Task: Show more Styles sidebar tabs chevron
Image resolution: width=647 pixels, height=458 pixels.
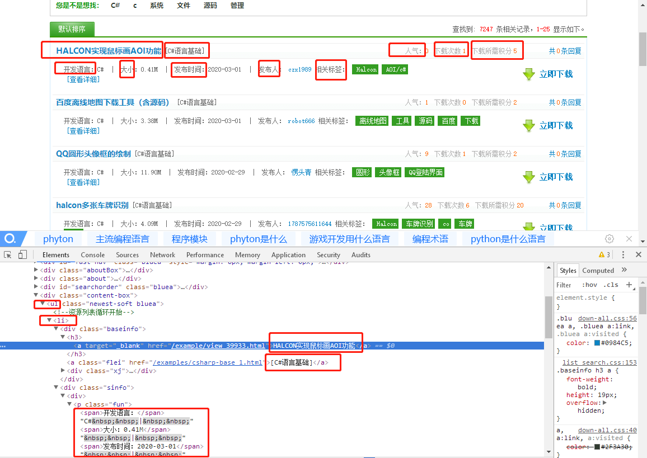Action: (624, 270)
